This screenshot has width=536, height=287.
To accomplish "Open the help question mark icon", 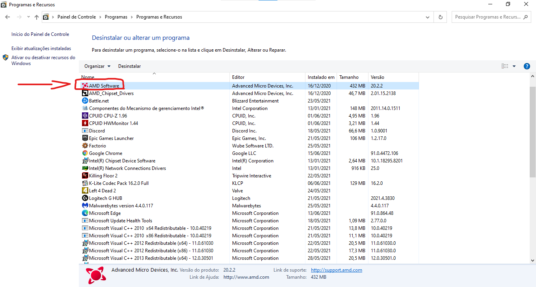I will tap(527, 66).
